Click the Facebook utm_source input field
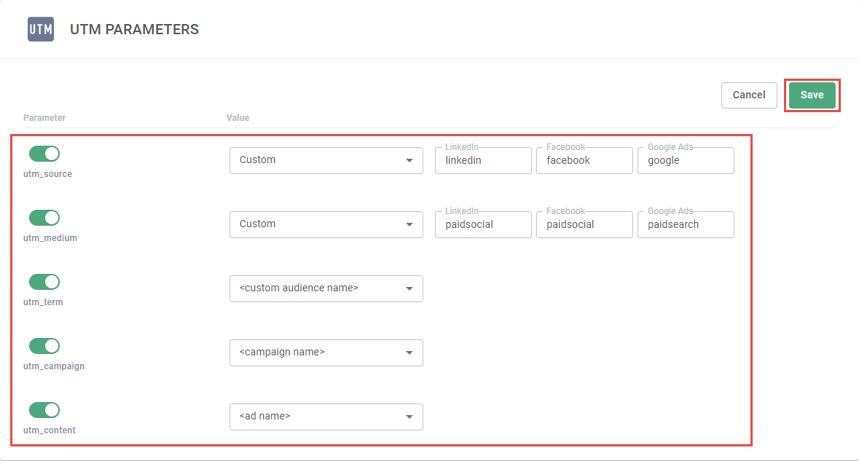Image resolution: width=859 pixels, height=461 pixels. (x=584, y=161)
